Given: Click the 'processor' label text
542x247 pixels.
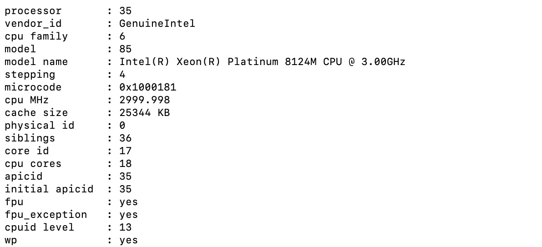Looking at the screenshot, I should 33,10.
